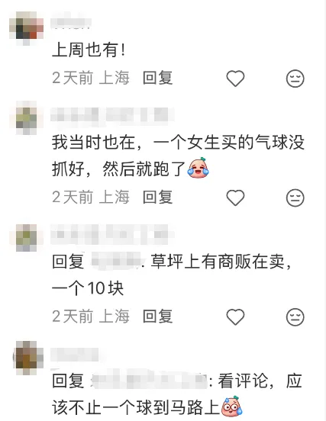The width and height of the screenshot is (326, 421).
Task: Open avatar of the balloon story commenter
Action: pos(26,118)
